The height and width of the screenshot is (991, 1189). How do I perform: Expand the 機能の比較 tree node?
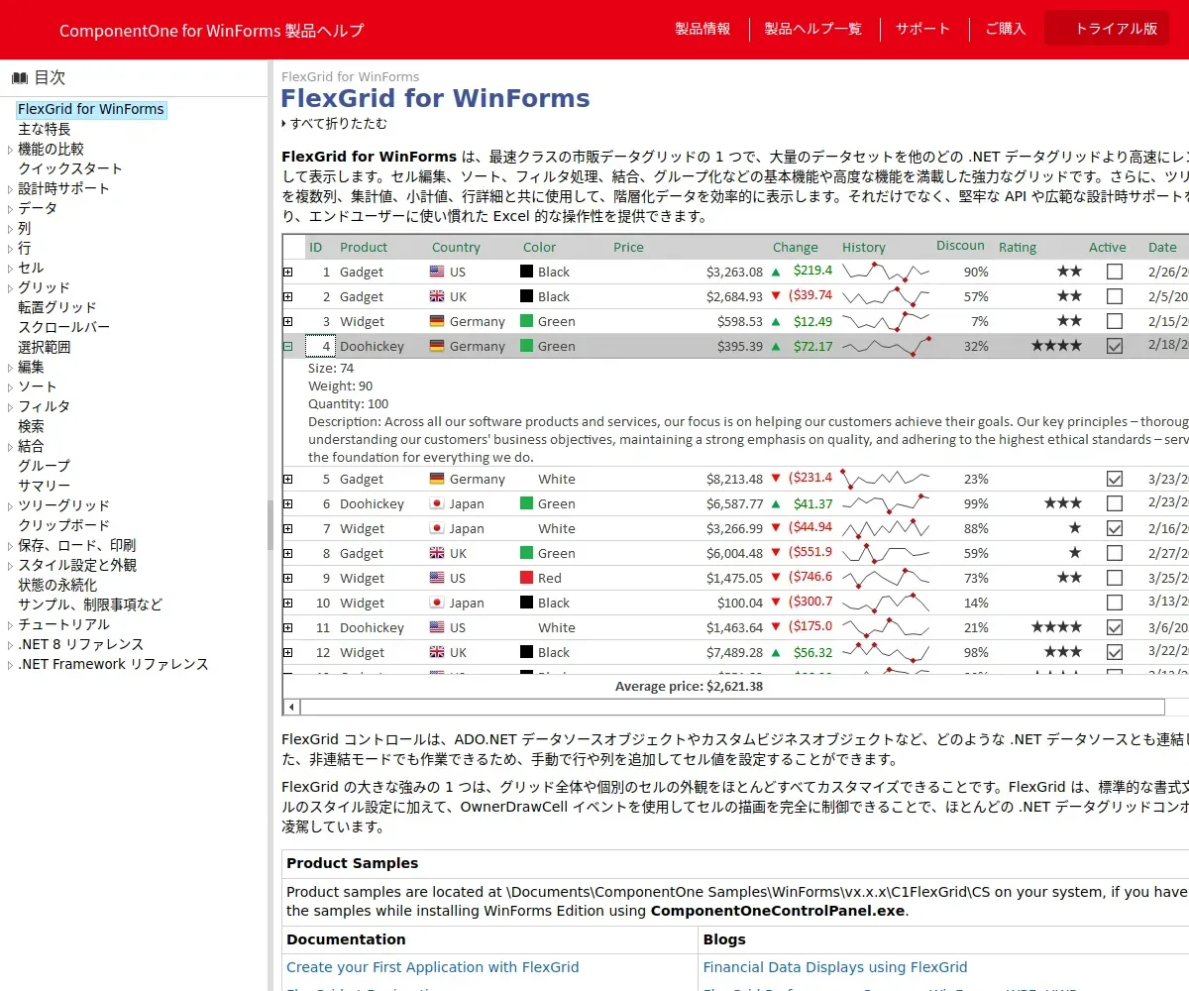(10, 150)
